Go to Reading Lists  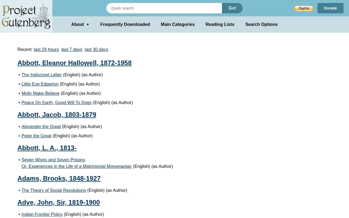[220, 25]
